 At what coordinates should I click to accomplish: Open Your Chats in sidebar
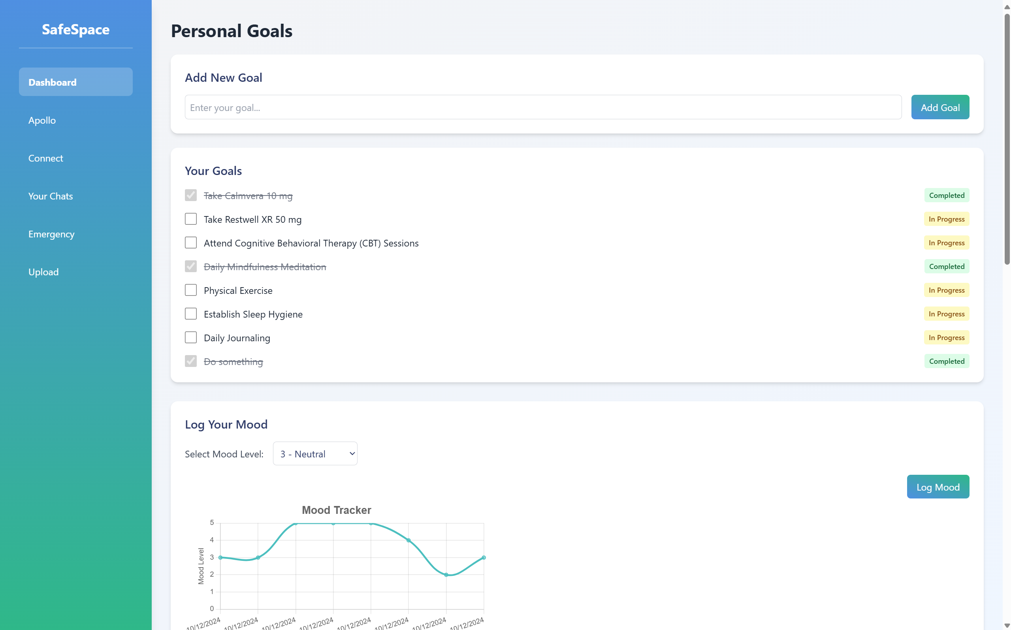[51, 196]
